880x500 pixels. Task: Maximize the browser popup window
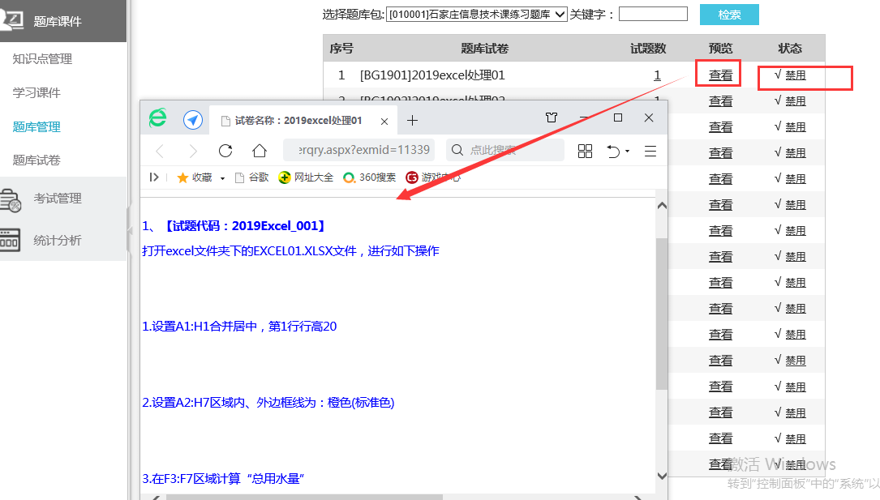click(x=618, y=118)
